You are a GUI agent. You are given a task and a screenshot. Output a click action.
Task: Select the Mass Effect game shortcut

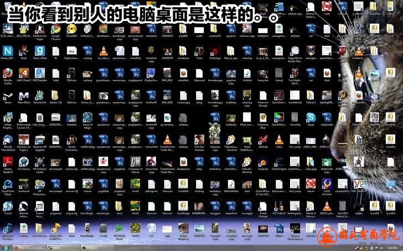(x=24, y=95)
